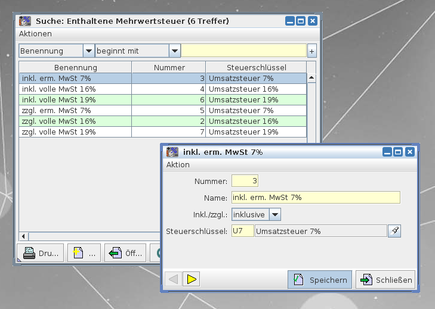Screen dimensions: 435x309
Task: Sort by the Nummer column header
Action: (169, 67)
